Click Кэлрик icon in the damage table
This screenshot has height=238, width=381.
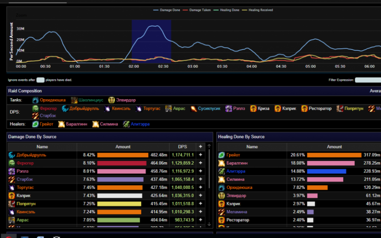click(12, 195)
